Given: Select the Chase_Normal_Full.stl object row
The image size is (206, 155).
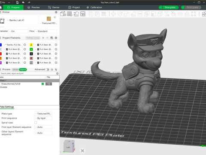Looking at the screenshot, I should [30, 84].
